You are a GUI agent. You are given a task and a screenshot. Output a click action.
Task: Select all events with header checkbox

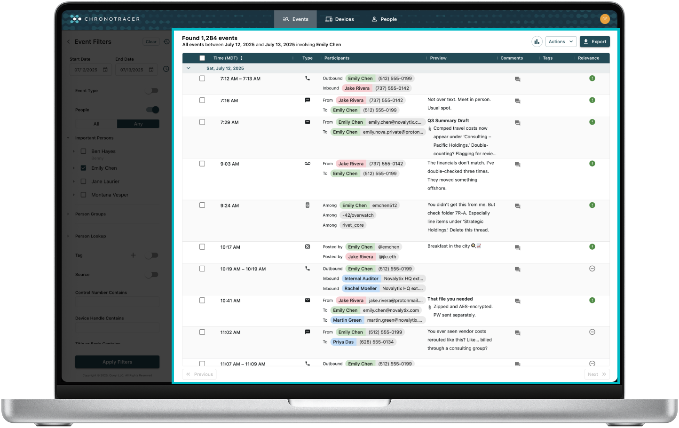[x=202, y=58]
